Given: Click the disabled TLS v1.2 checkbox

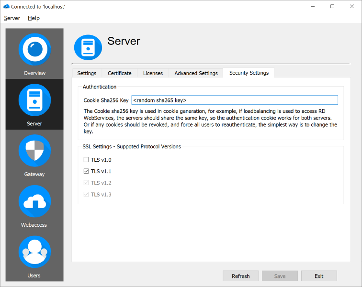Looking at the screenshot, I should (86, 183).
